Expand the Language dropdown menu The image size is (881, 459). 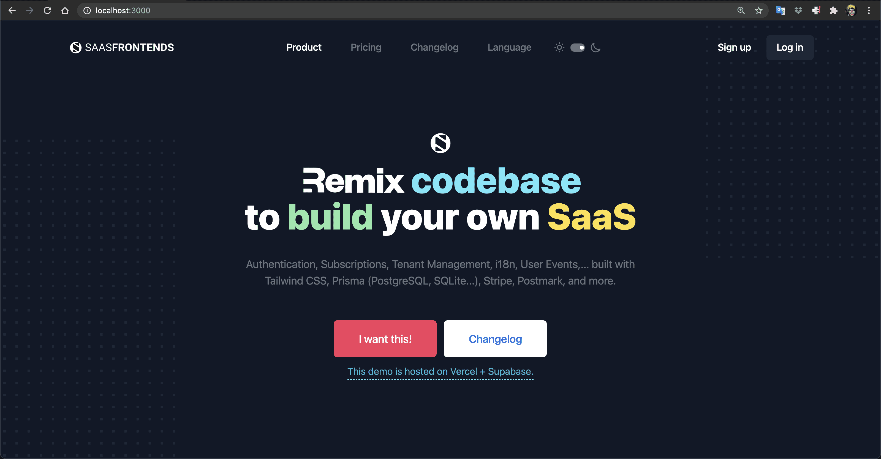tap(509, 47)
